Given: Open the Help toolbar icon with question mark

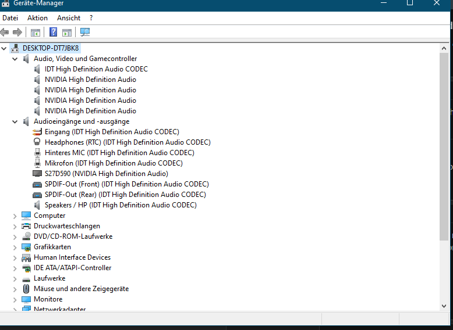Looking at the screenshot, I should click(x=53, y=32).
